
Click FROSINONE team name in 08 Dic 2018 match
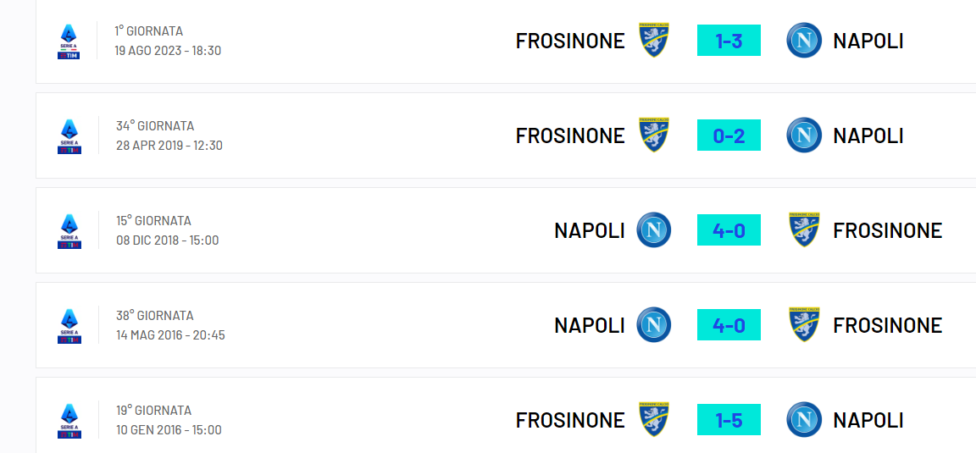click(x=887, y=230)
